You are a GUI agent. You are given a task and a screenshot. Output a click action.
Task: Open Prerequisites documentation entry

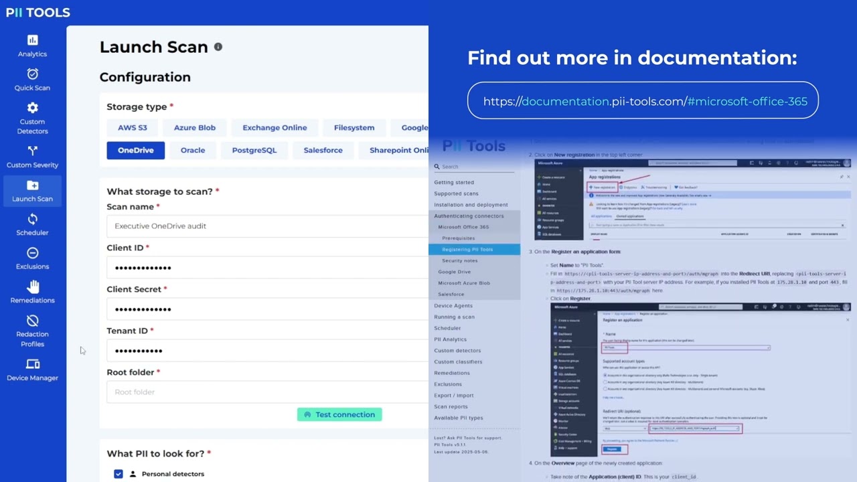point(459,238)
